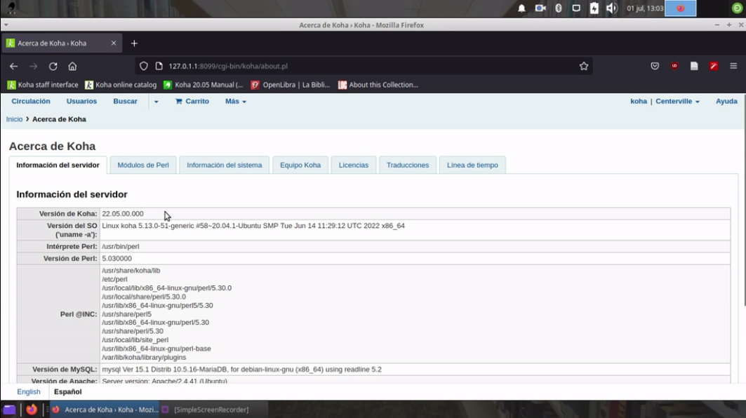
Task: Open Koha online catalog bookmark
Action: point(121,85)
